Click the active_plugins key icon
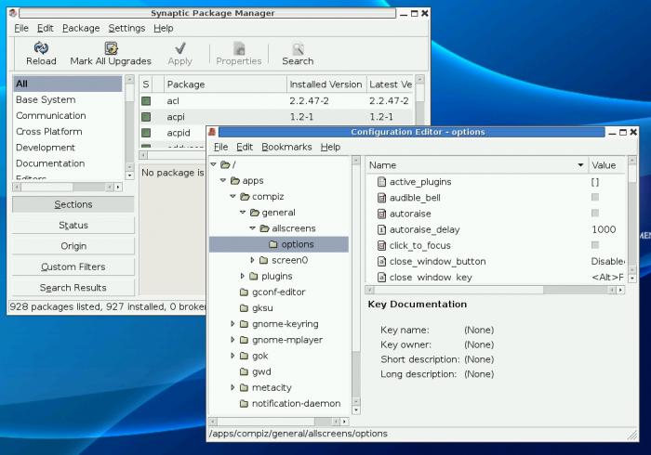 point(381,182)
